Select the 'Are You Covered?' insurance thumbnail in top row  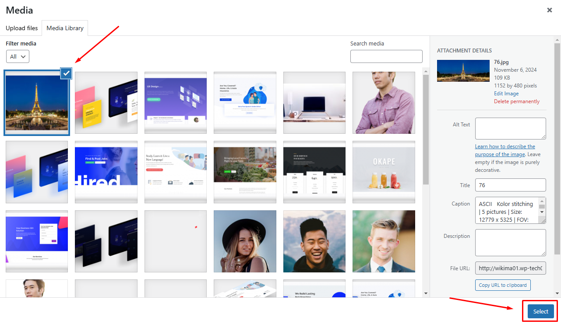(245, 102)
